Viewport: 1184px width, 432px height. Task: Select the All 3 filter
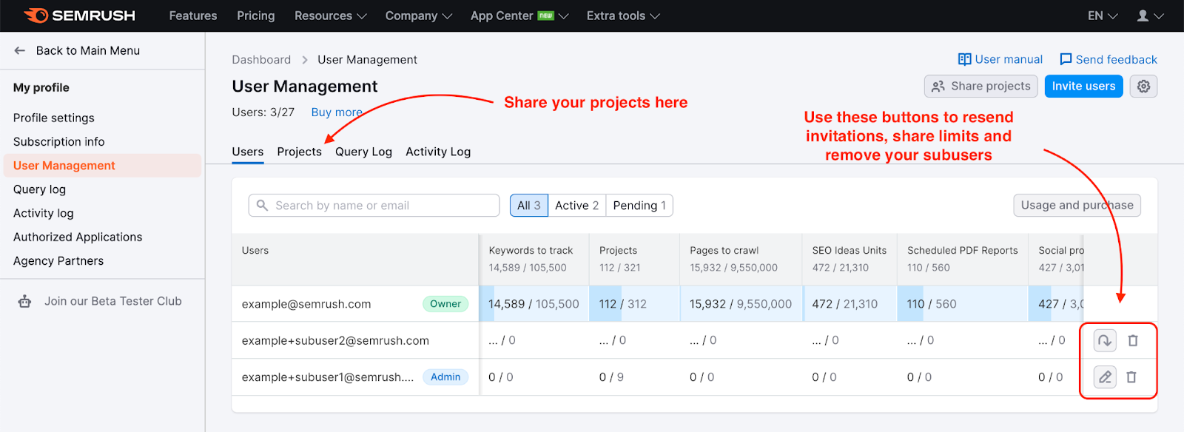click(529, 206)
